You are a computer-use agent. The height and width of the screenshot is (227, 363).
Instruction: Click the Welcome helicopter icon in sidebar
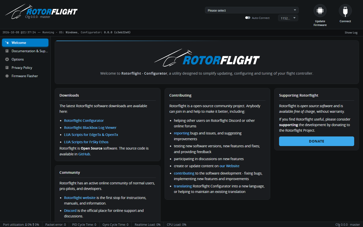(x=7, y=43)
